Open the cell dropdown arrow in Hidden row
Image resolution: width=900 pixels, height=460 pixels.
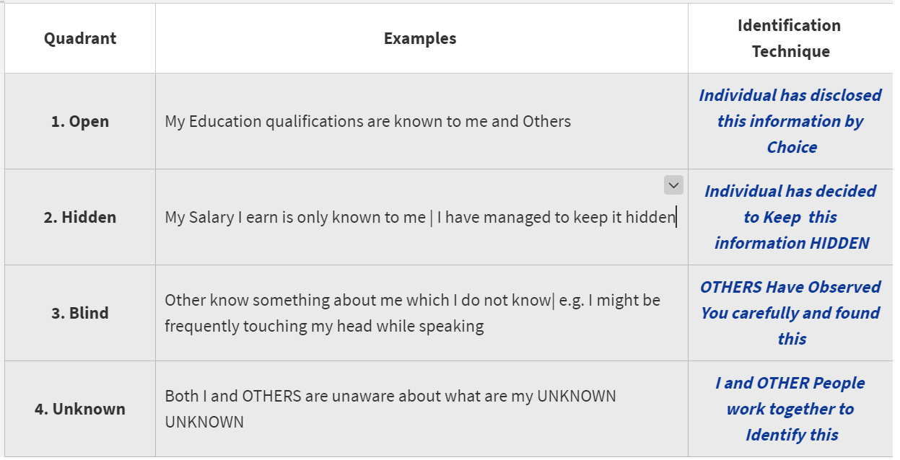point(673,185)
